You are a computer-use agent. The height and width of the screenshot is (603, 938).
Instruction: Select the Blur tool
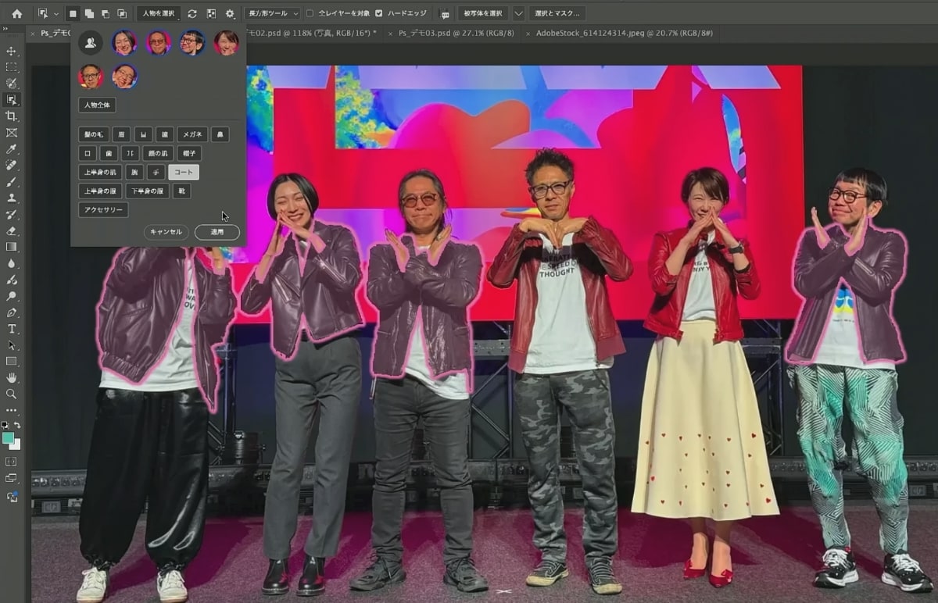(11, 263)
